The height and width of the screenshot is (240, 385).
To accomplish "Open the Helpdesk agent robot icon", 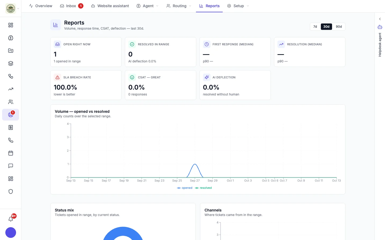I will pyautogui.click(x=380, y=27).
